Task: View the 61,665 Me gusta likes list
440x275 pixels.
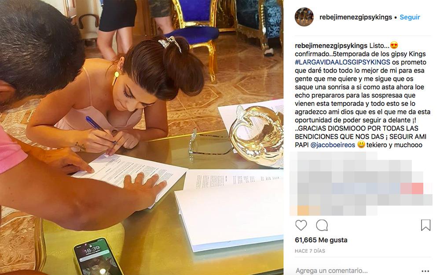Action: 321,240
